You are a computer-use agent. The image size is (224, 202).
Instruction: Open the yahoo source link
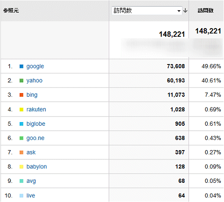coord(35,80)
